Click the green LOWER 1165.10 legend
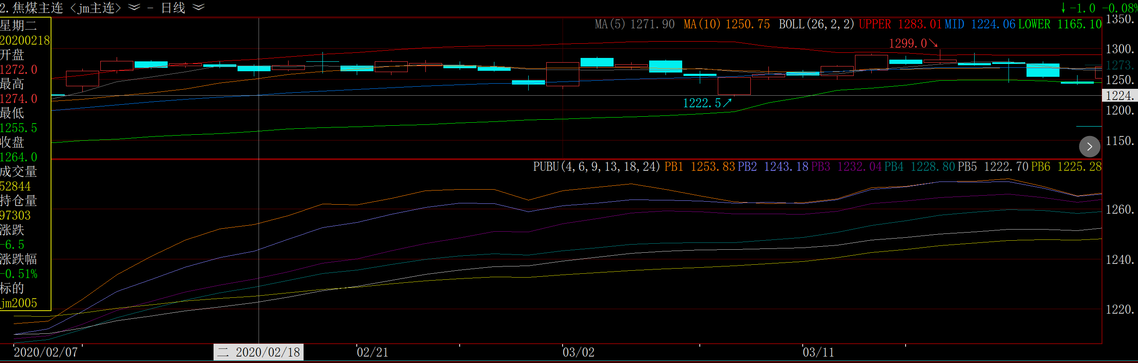 tap(1060, 24)
